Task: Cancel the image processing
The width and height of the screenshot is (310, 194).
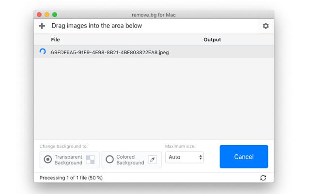Action: [244, 157]
